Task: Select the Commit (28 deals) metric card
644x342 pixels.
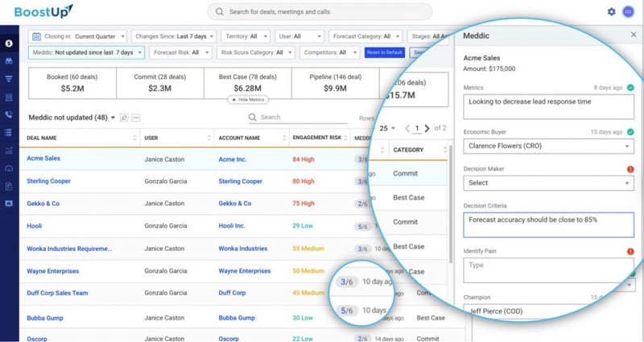Action: (x=160, y=84)
